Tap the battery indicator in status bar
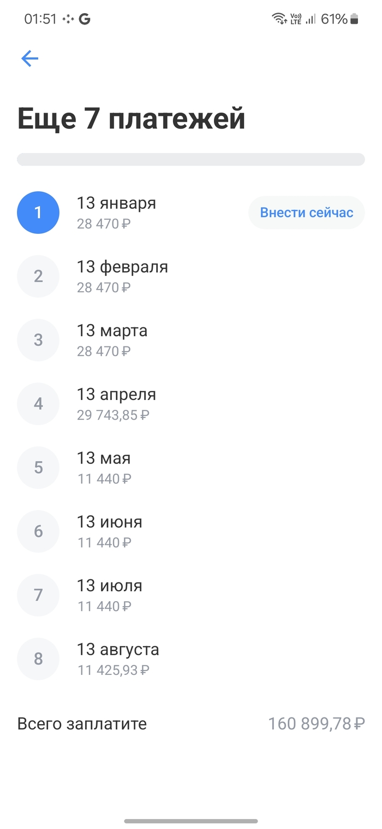Image resolution: width=382 pixels, height=829 pixels. [x=355, y=19]
